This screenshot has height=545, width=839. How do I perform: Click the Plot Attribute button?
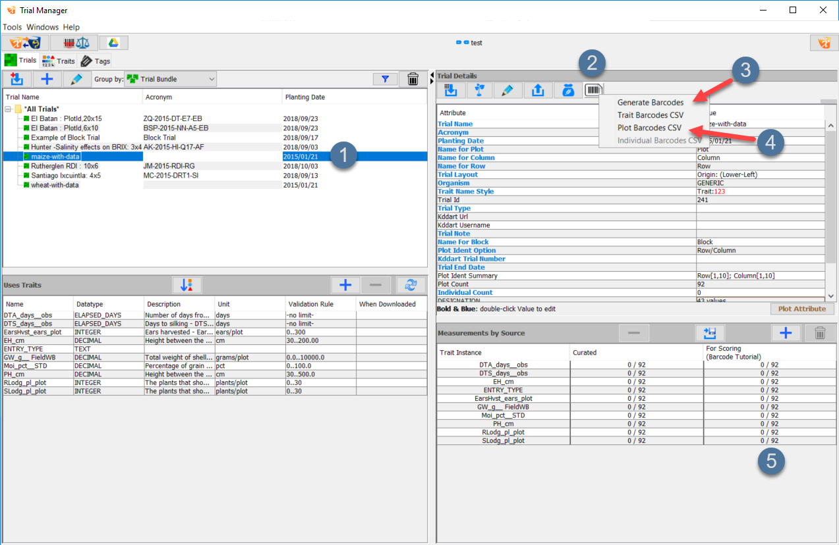click(801, 309)
